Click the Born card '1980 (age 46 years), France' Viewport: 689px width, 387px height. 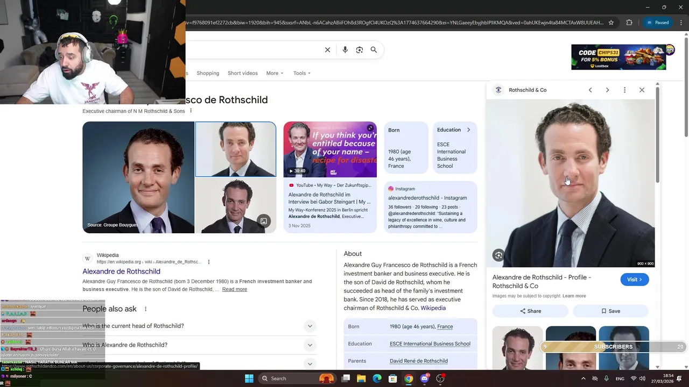(406, 148)
